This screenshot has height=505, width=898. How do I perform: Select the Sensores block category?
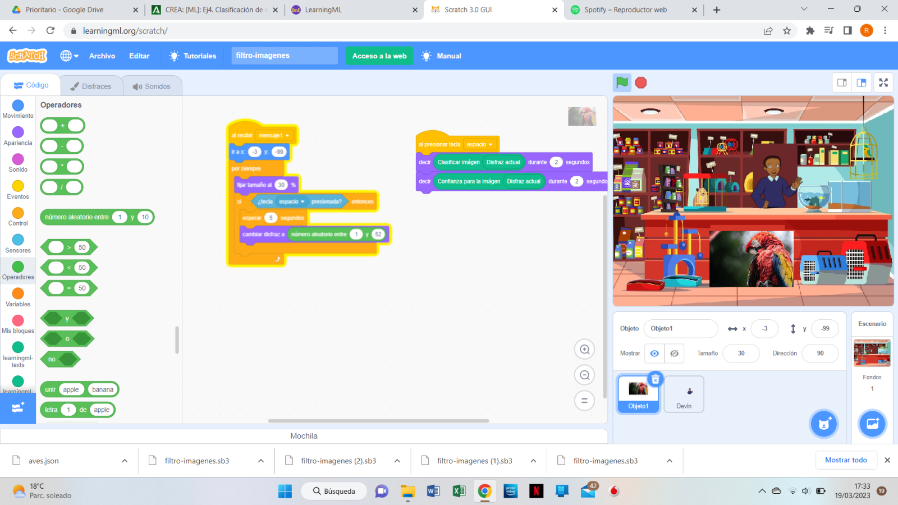tap(18, 244)
